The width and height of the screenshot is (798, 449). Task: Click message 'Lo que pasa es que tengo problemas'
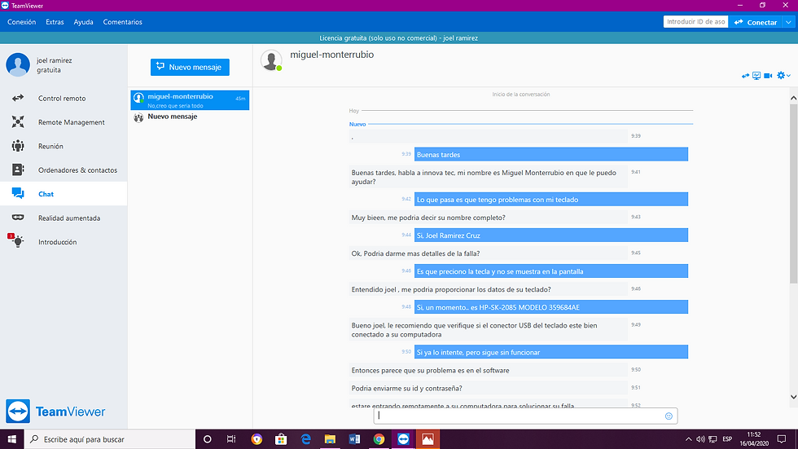[x=551, y=199]
